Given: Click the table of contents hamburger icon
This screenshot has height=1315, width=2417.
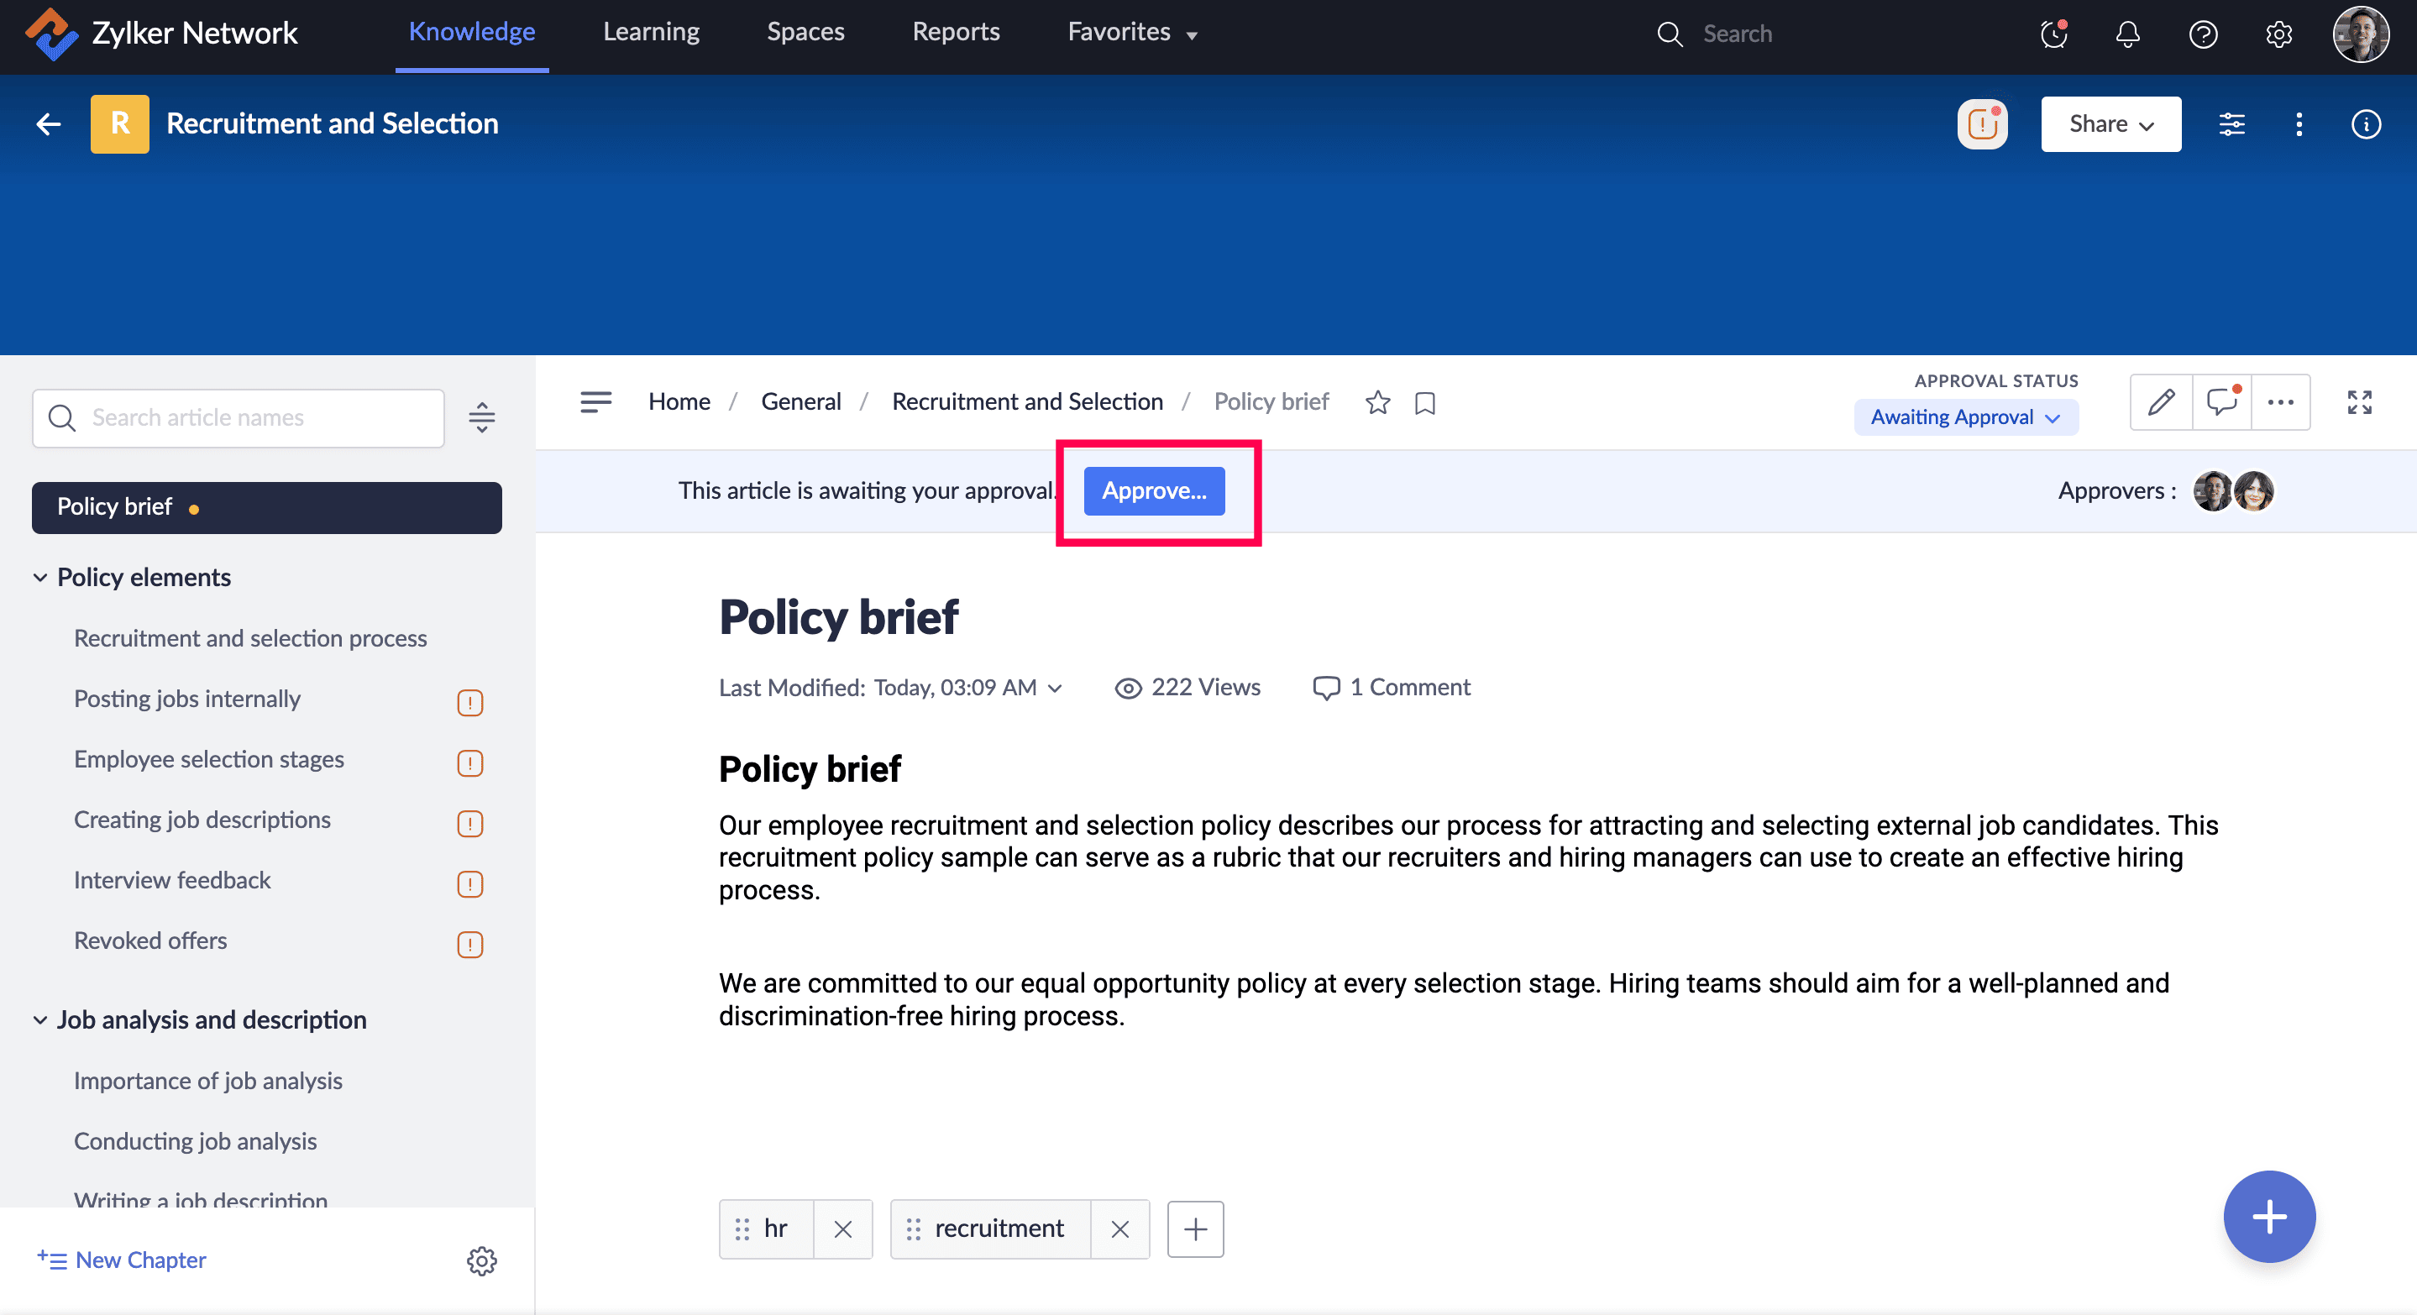Looking at the screenshot, I should tap(595, 402).
